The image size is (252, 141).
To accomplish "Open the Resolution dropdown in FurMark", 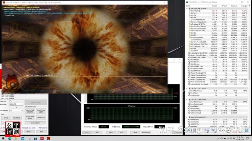I will (16, 104).
